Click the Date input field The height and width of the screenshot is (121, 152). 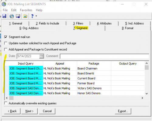point(28,56)
